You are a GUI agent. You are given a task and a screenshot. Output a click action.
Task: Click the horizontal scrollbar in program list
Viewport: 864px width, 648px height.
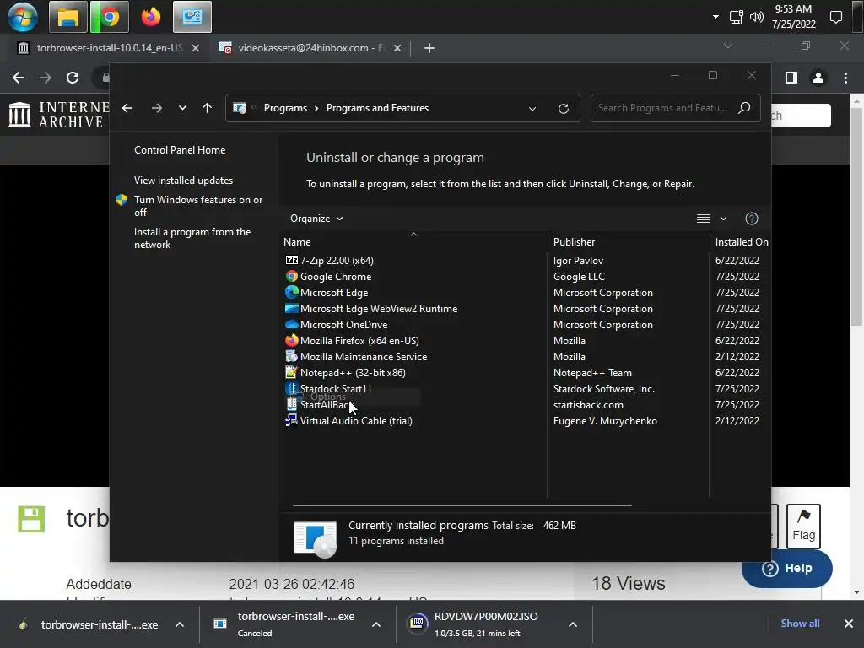tap(462, 505)
